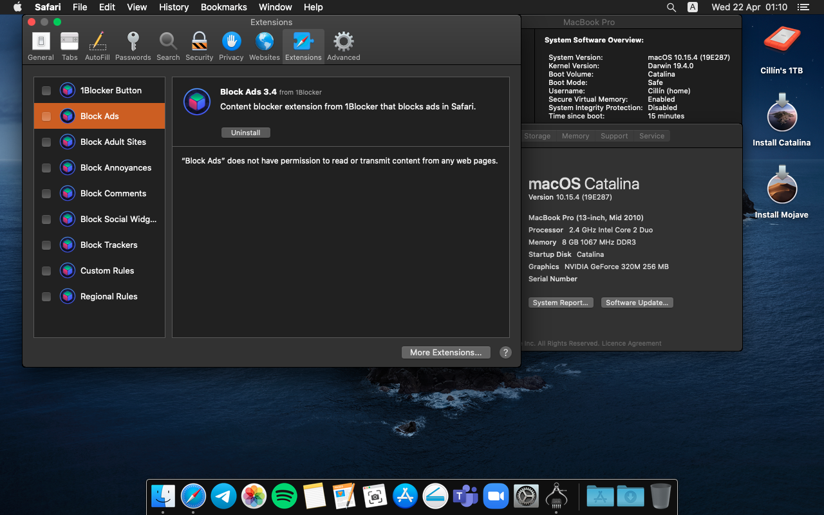The image size is (824, 515).
Task: Open the App Store from the Dock
Action: (x=405, y=496)
